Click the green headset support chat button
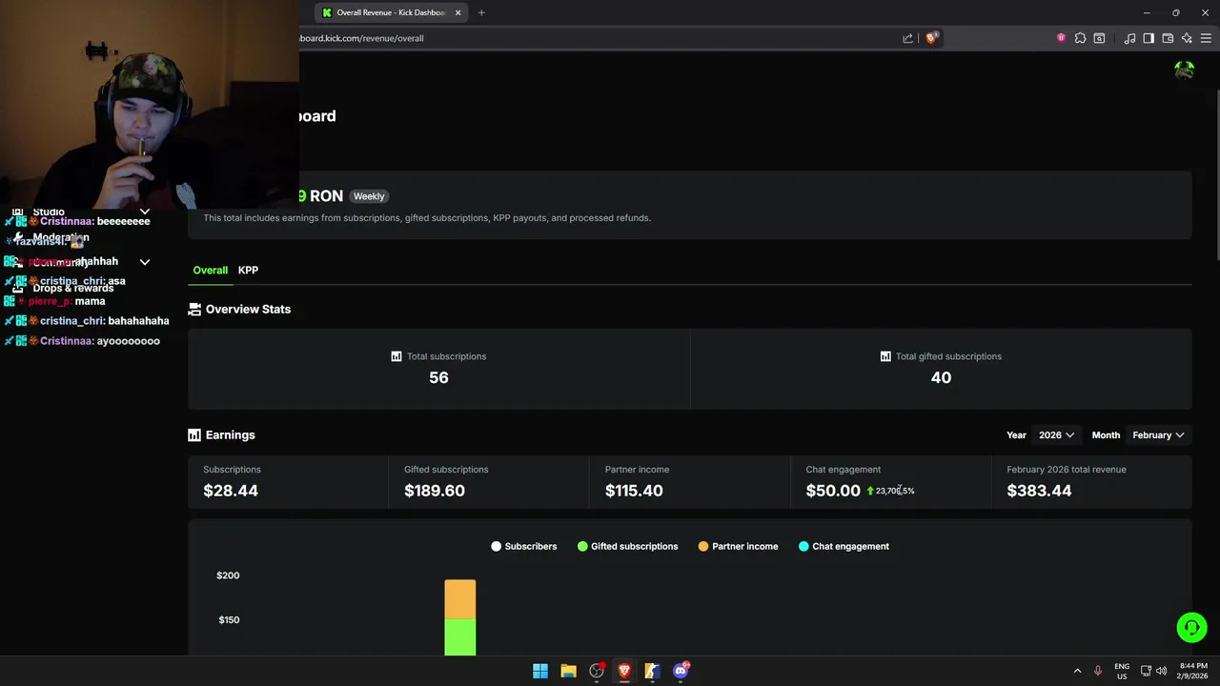Viewport: 1220px width, 686px height. click(1191, 627)
